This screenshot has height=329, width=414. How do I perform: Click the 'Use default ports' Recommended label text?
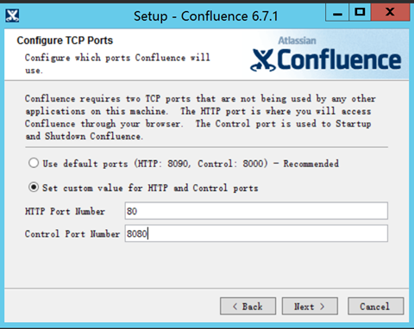[x=191, y=164]
